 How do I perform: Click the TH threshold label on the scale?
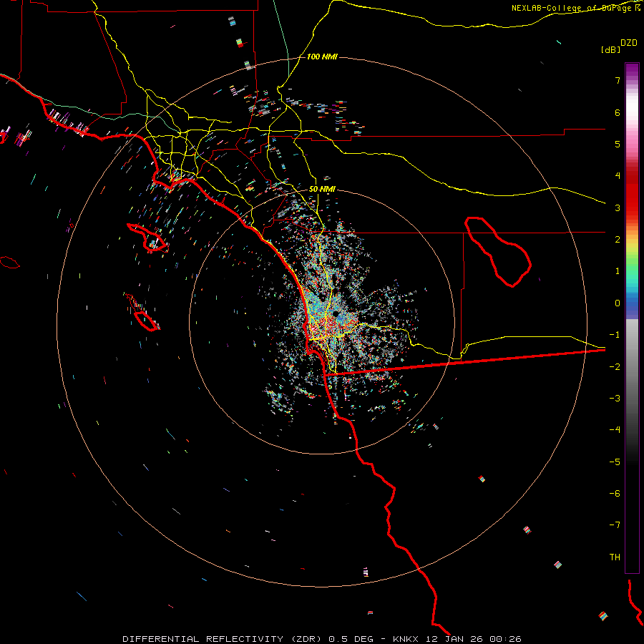(615, 557)
